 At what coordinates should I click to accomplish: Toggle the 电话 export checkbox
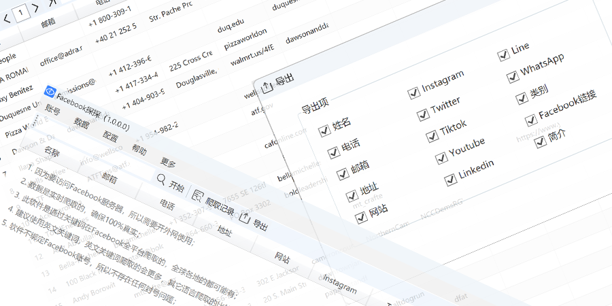[334, 152]
